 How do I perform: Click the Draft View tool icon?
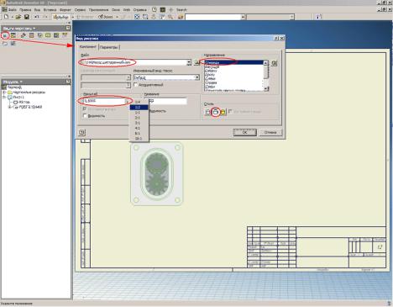tap(13, 44)
